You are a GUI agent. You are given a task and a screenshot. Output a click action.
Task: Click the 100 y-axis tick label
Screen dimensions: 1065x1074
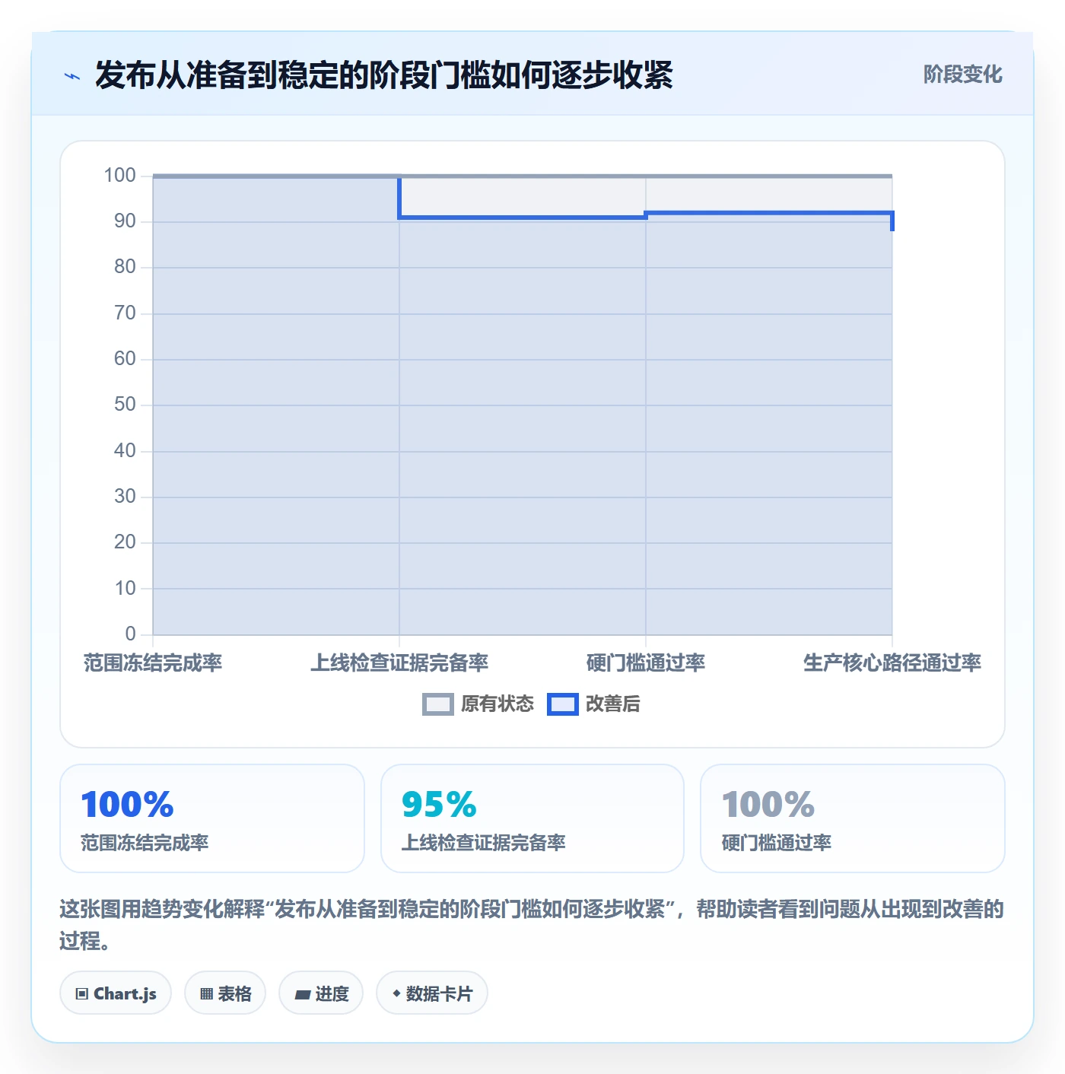pyautogui.click(x=119, y=176)
